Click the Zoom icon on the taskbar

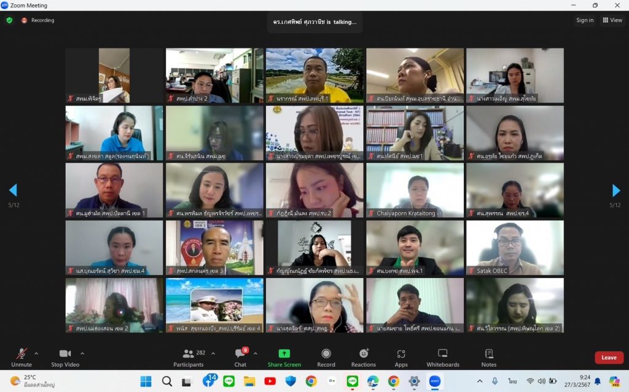coord(435,381)
